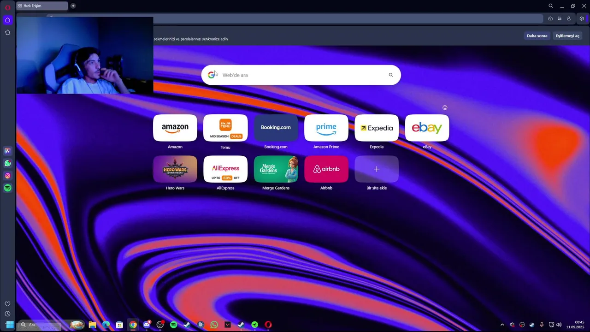Image resolution: width=590 pixels, height=332 pixels.
Task: Expand hidden system tray icons chevron
Action: (x=502, y=325)
